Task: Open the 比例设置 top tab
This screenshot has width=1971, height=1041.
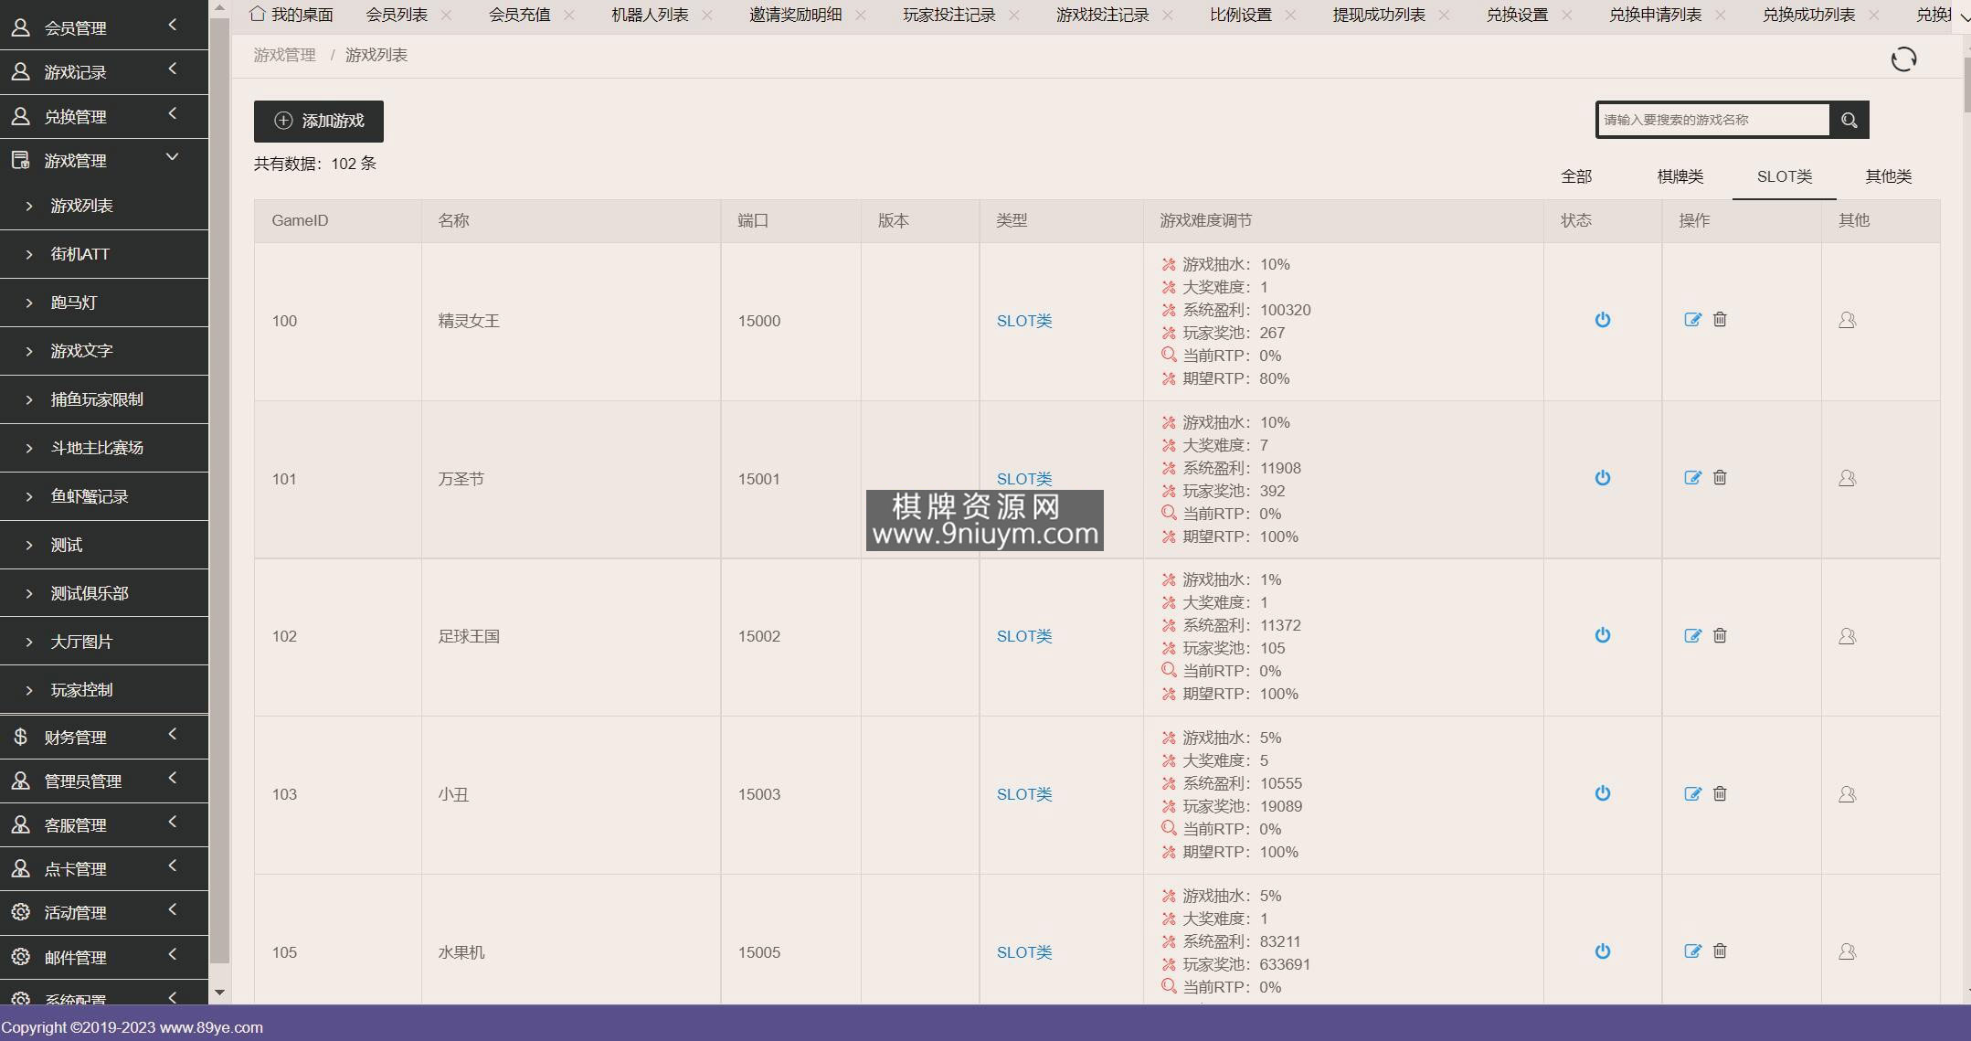Action: pyautogui.click(x=1240, y=15)
